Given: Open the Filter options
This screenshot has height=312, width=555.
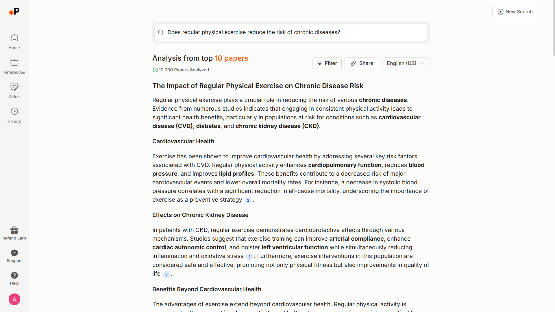Looking at the screenshot, I should (x=327, y=63).
